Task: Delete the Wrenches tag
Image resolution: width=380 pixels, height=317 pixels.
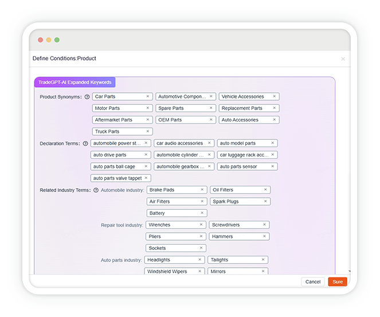Action: pos(201,224)
